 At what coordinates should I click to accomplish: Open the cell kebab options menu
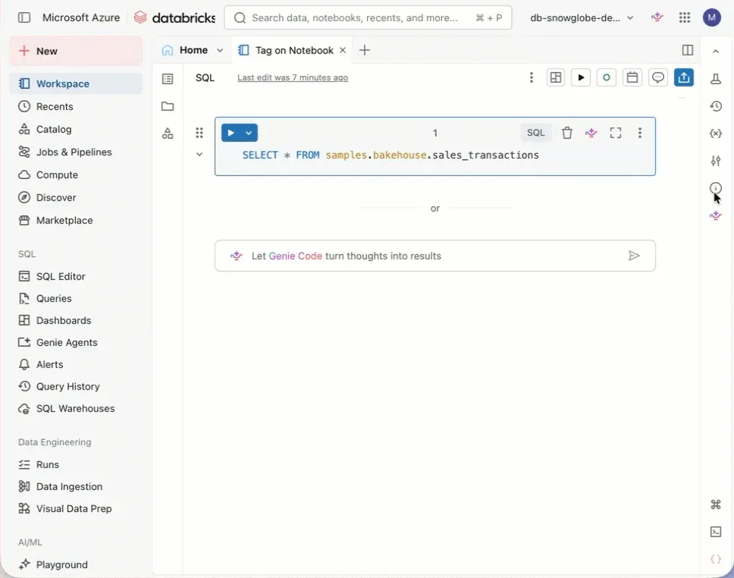tap(639, 133)
